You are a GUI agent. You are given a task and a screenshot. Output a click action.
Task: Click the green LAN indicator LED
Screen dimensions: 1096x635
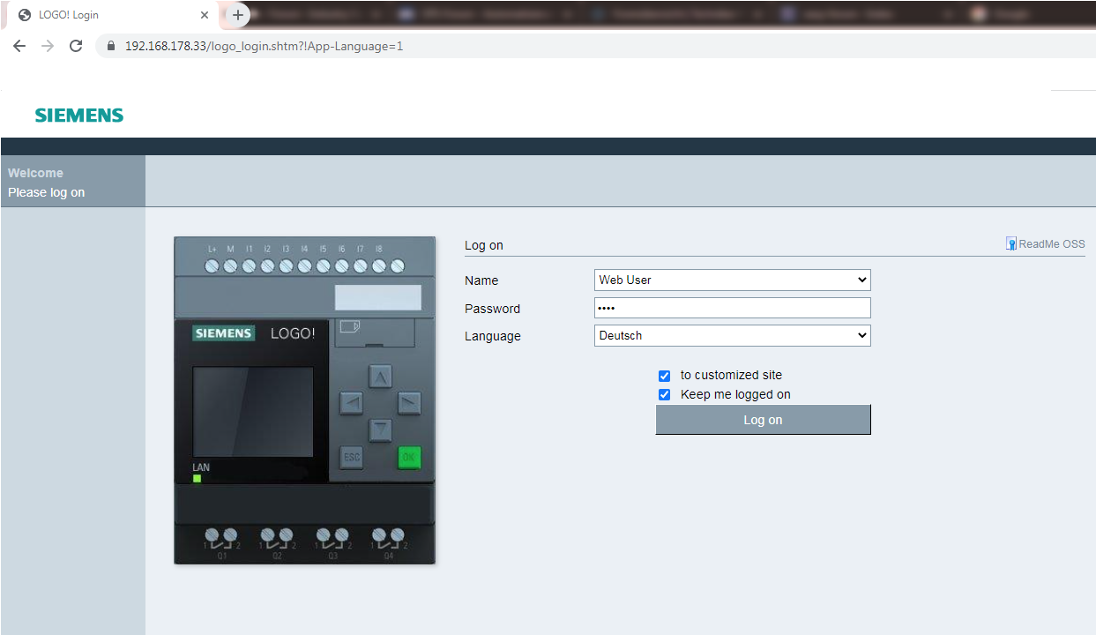pyautogui.click(x=197, y=479)
